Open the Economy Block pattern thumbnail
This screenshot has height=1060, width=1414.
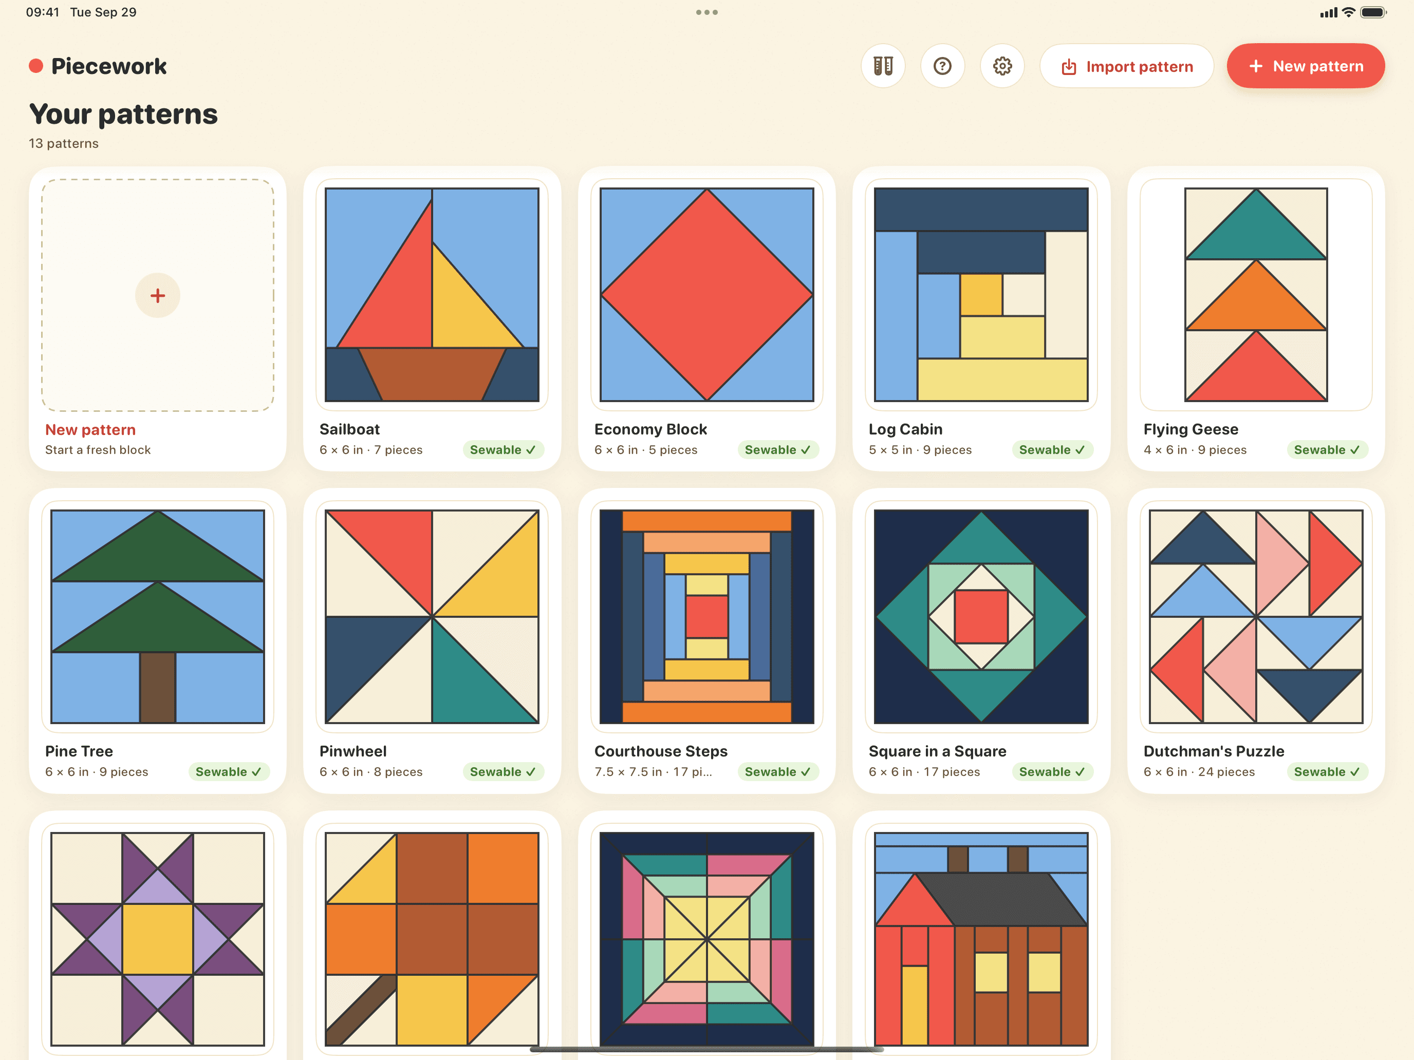pyautogui.click(x=706, y=295)
